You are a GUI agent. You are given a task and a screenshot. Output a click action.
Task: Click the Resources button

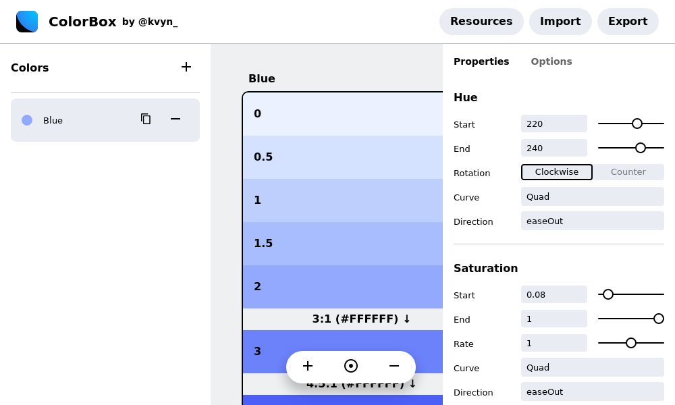click(x=481, y=21)
